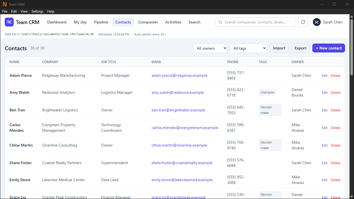Select the Contacts tab
Image resolution: width=354 pixels, height=199 pixels.
(123, 22)
